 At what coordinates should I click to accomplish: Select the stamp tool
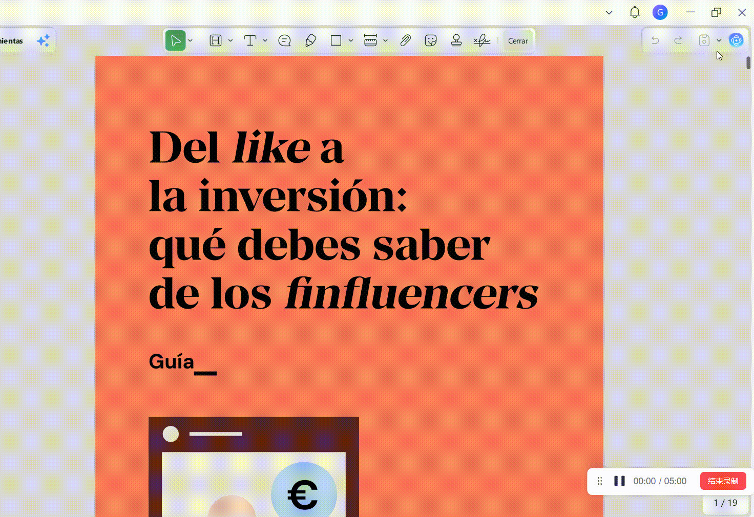click(456, 40)
